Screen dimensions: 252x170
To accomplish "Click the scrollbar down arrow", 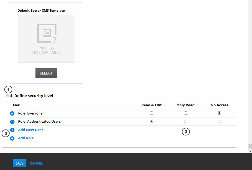I will click(x=250, y=150).
